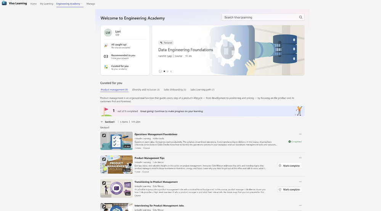The image size is (381, 211).
Task: Click the search magnifier icon
Action: point(301,17)
